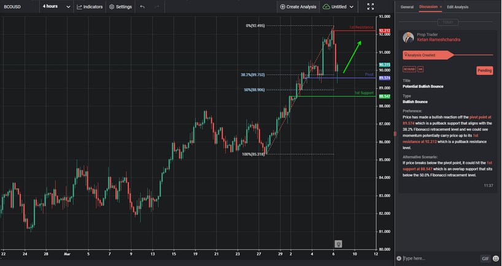Open the Indicators menu
This screenshot has height=266, width=502.
[x=90, y=7]
